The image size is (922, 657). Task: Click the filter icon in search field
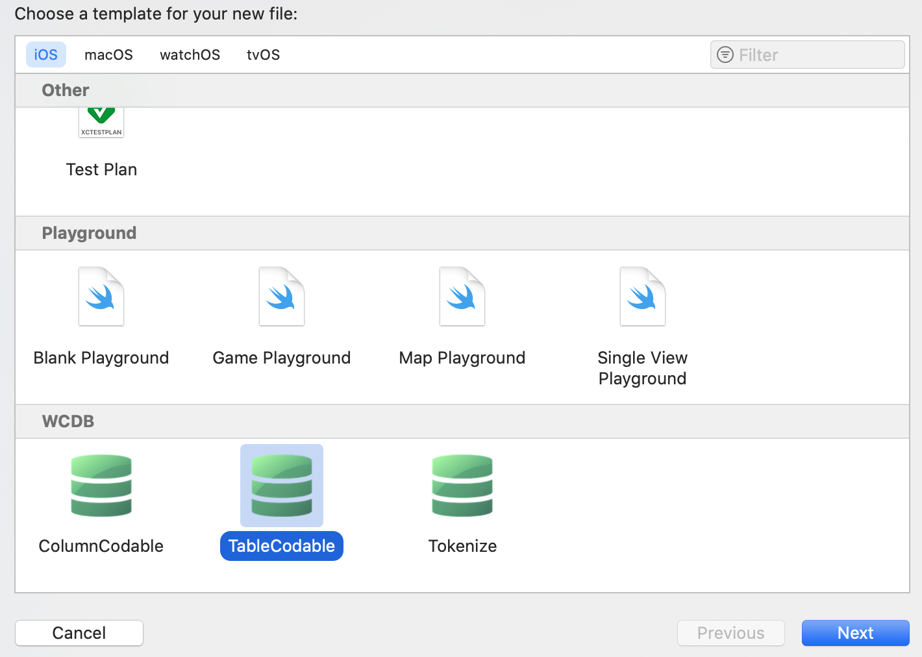coord(725,55)
